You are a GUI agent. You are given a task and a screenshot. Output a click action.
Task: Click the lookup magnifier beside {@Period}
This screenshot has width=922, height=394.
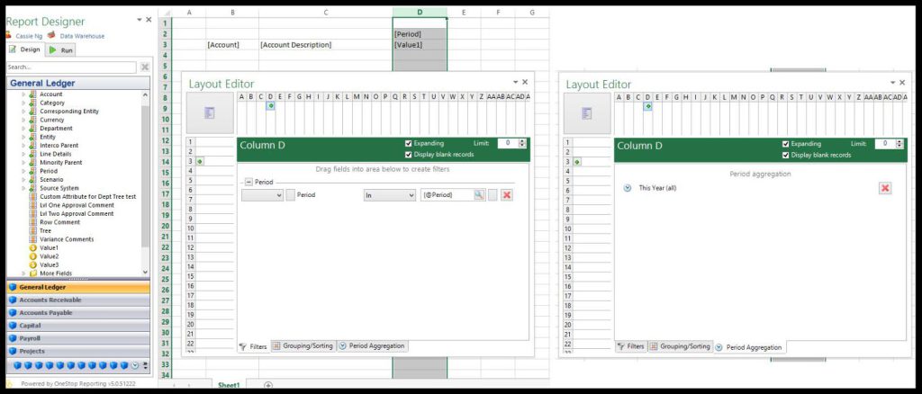click(x=480, y=195)
